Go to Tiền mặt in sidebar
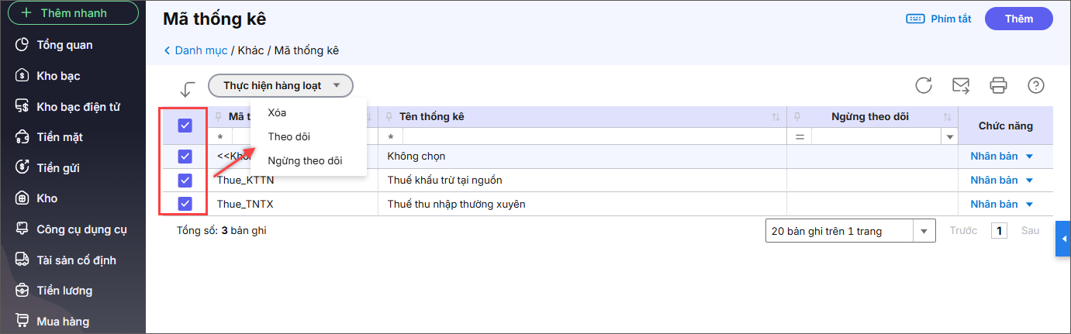1071x334 pixels. click(x=59, y=137)
